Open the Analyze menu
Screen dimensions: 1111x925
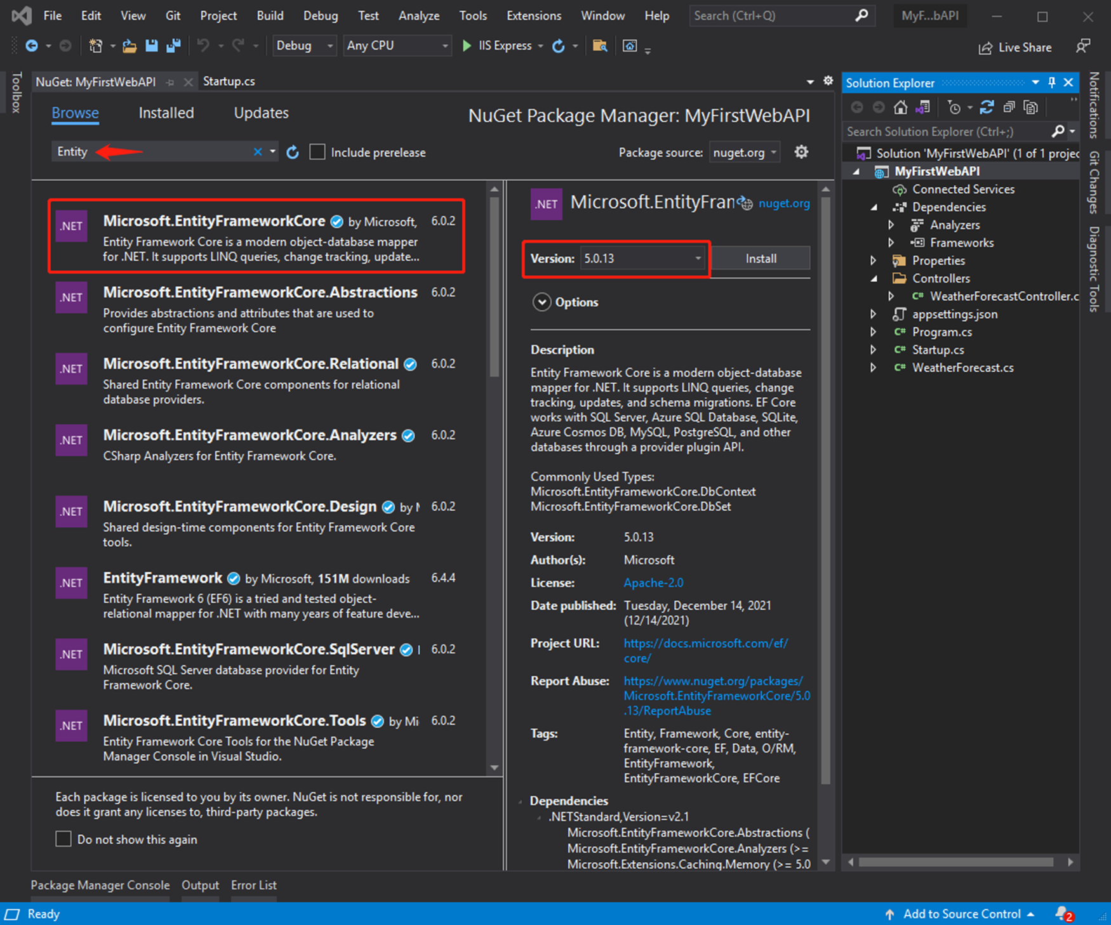pyautogui.click(x=419, y=15)
